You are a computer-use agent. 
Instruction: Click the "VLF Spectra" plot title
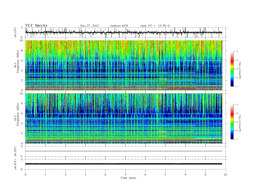tap(36, 25)
